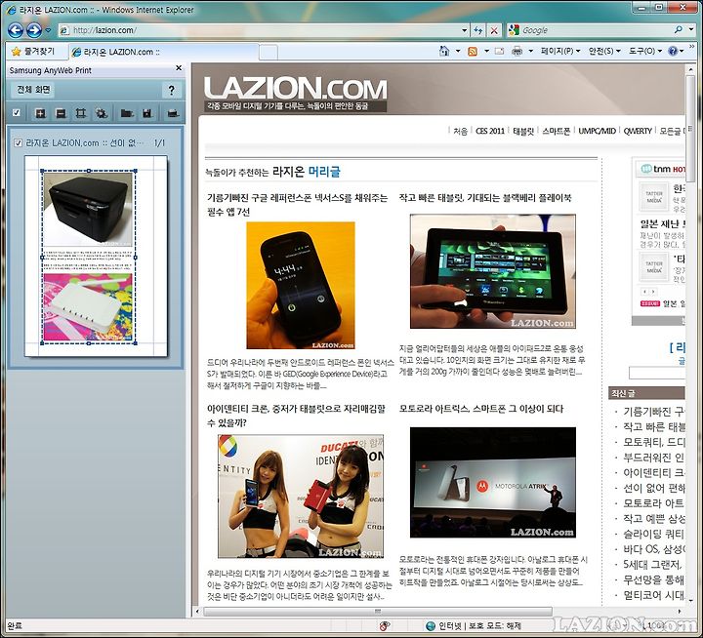This screenshot has height=638, width=703.
Task: Click the Read mail envelope icon
Action: pyautogui.click(x=499, y=51)
